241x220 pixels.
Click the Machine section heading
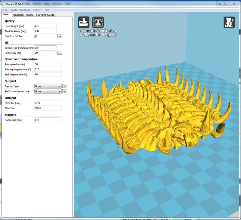click(x=11, y=115)
